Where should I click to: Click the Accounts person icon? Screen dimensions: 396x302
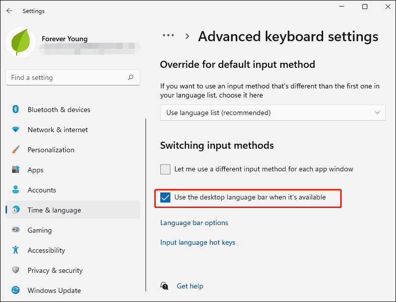16,190
